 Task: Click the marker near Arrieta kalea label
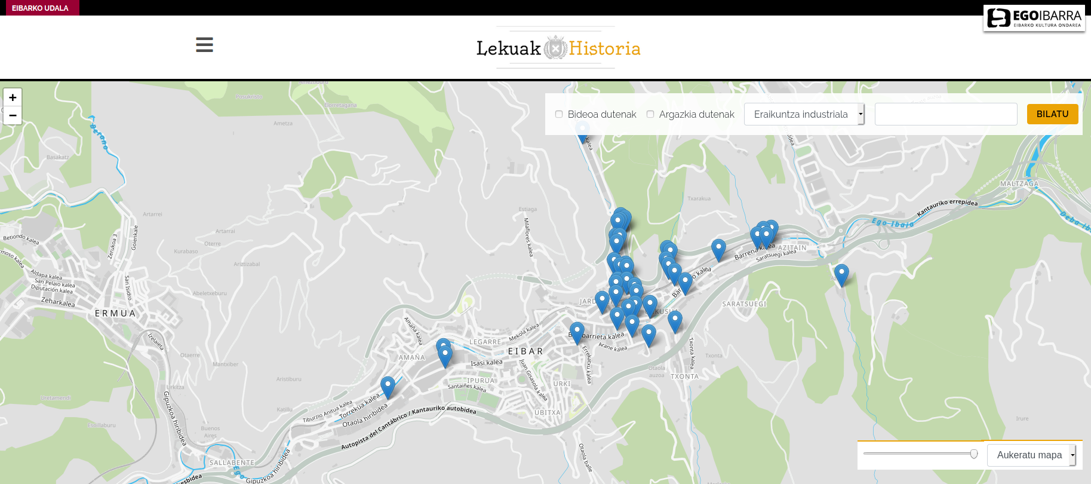click(577, 331)
